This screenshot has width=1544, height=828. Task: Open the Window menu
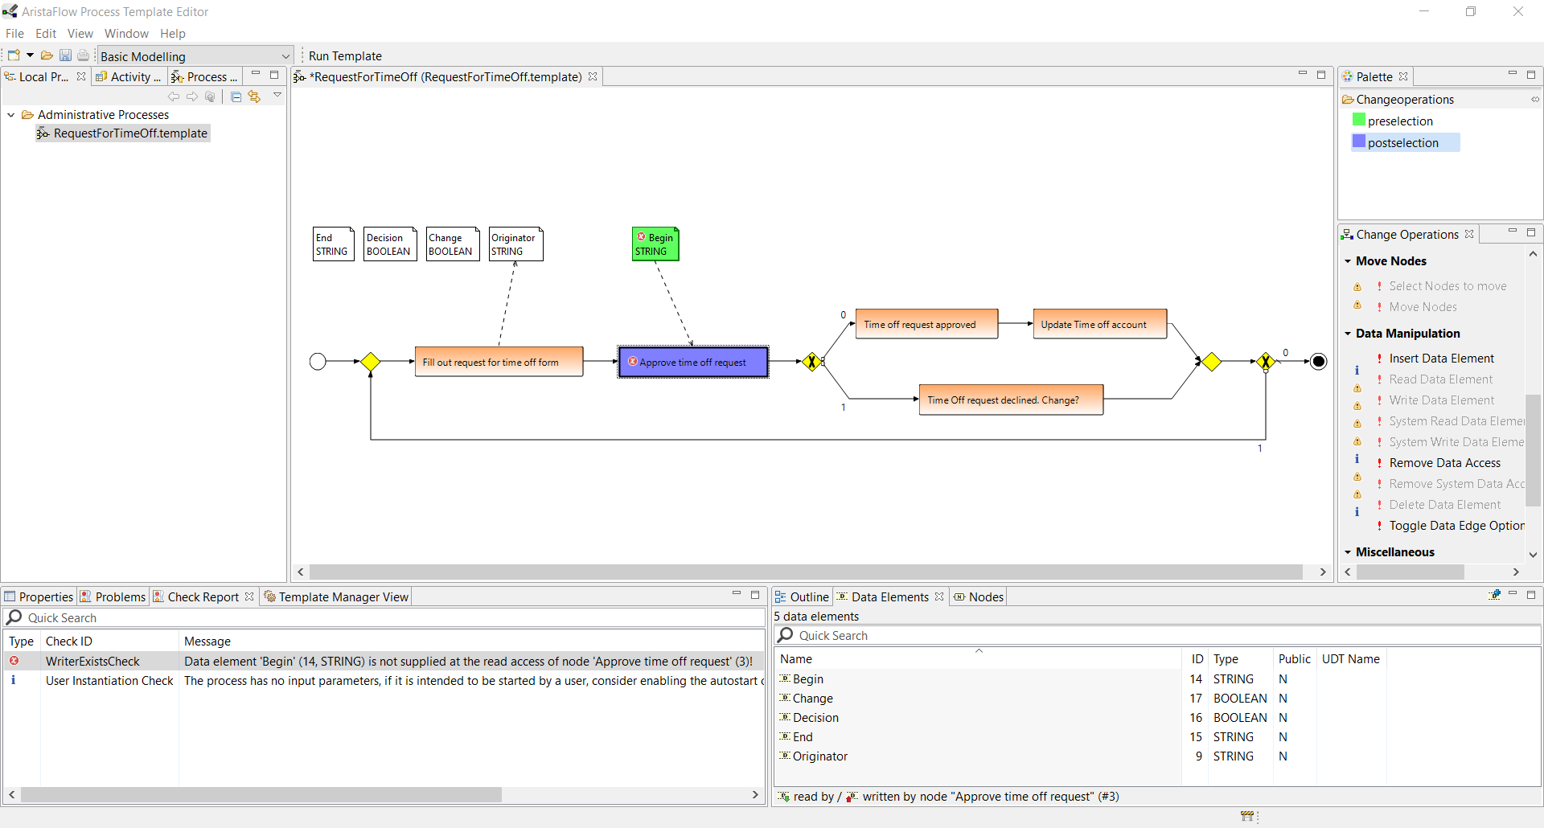click(126, 34)
